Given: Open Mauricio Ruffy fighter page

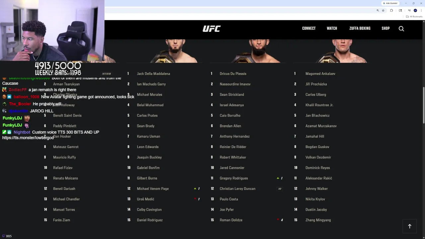Looking at the screenshot, I should click(64, 157).
